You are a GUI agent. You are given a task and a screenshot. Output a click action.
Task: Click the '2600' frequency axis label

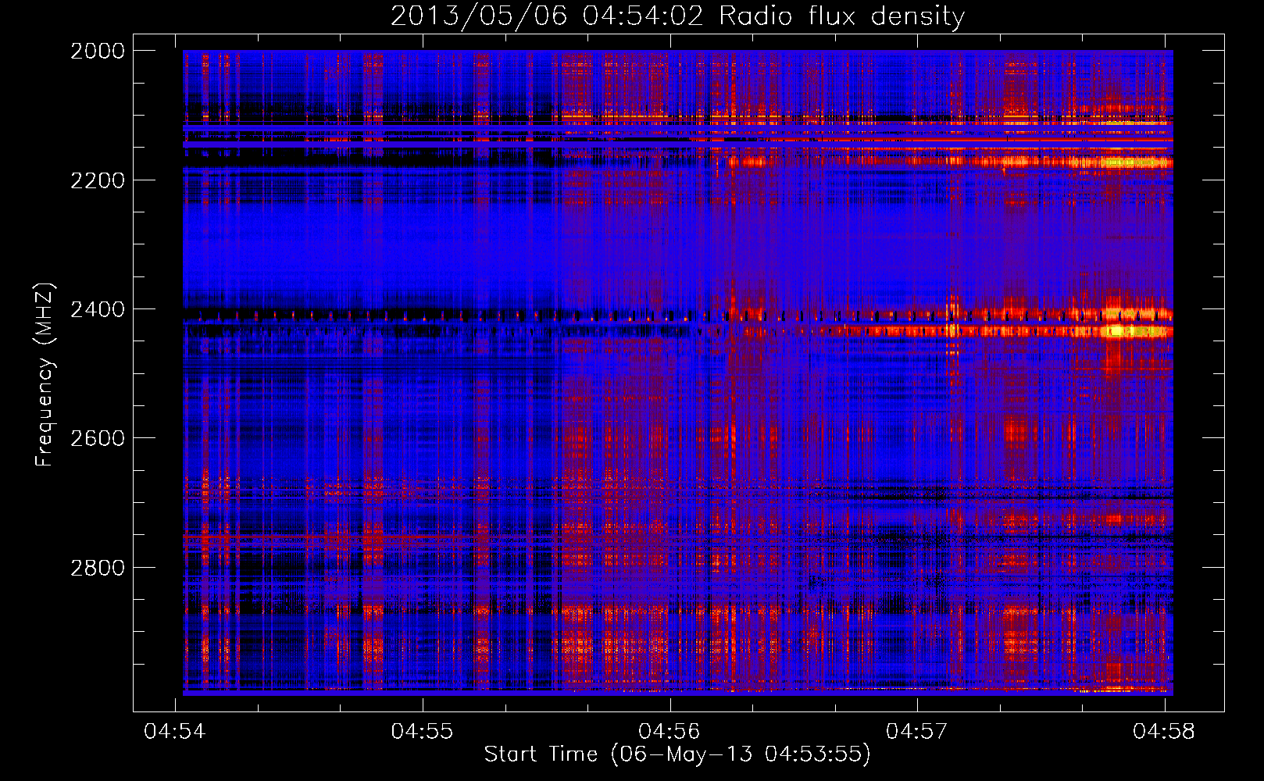tap(98, 438)
